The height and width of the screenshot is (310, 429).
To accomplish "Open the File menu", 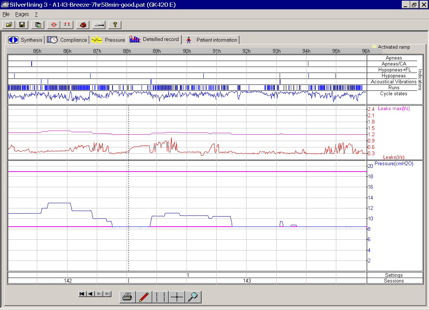I will pos(6,14).
